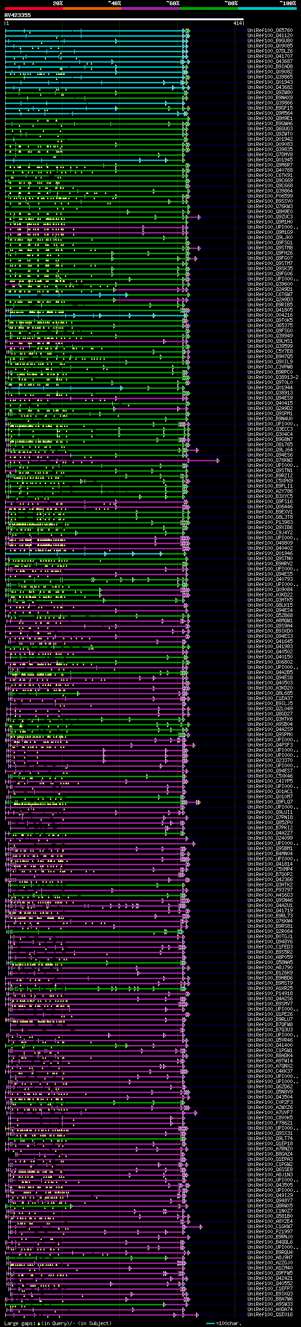Click the purple ~60% identity legend bar

click(x=150, y=8)
